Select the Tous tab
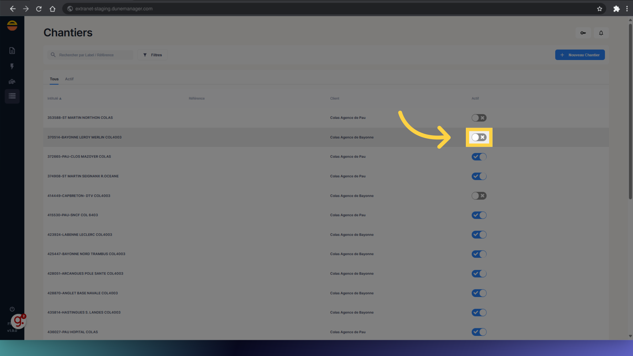The height and width of the screenshot is (356, 633). click(x=54, y=79)
